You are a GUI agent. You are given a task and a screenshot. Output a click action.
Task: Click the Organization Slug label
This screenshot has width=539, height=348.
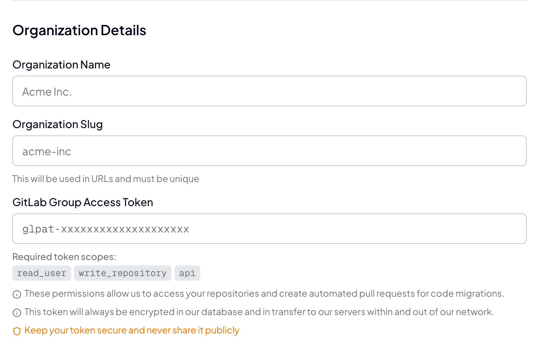point(57,124)
